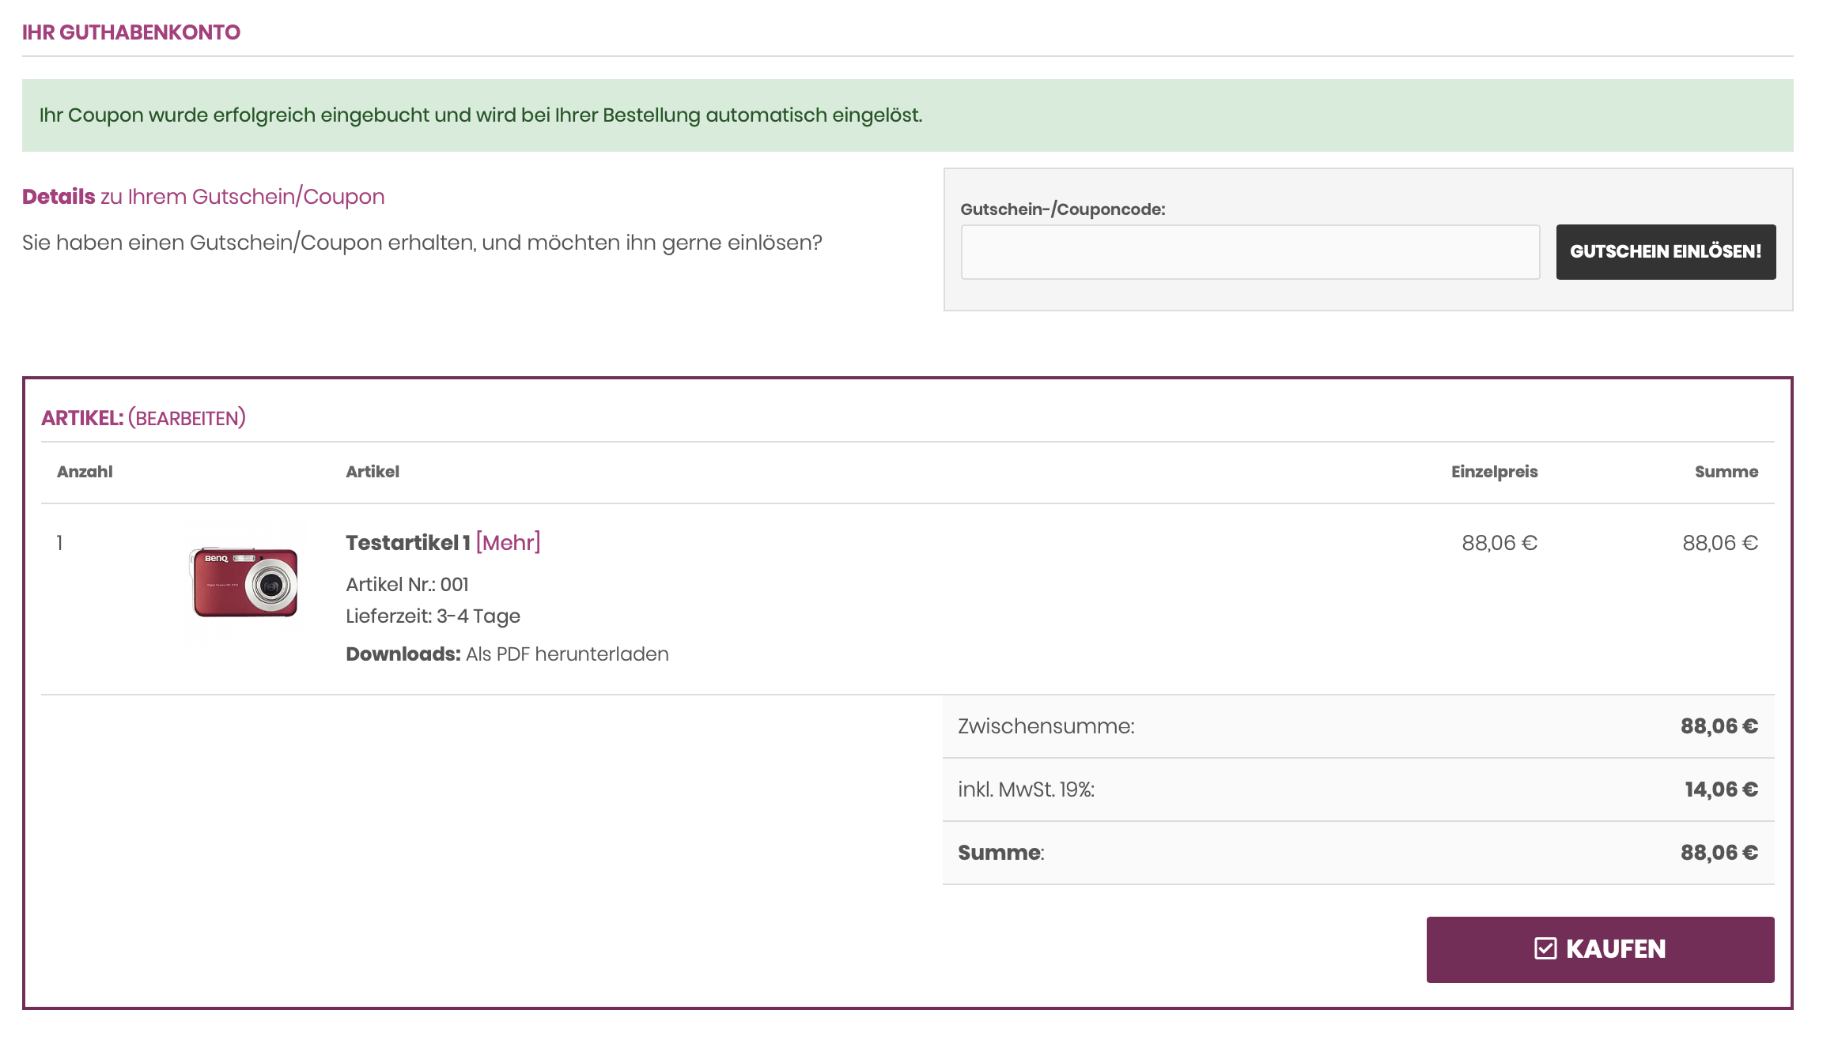This screenshot has width=1838, height=1040.
Task: Click the Artikel Nr.: 001 text
Action: 407,585
